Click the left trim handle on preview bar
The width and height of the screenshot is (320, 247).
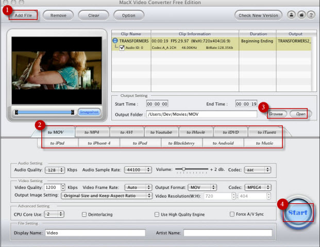16,112
